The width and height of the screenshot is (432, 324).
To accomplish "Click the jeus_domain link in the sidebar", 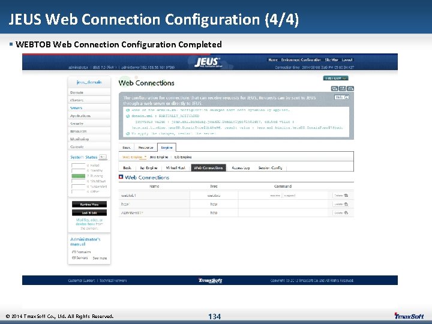I will click(89, 82).
